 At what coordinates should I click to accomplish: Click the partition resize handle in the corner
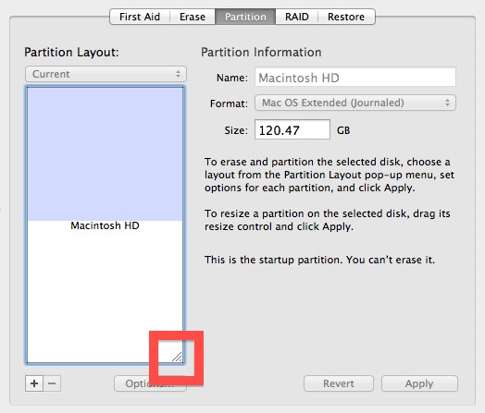coord(177,357)
